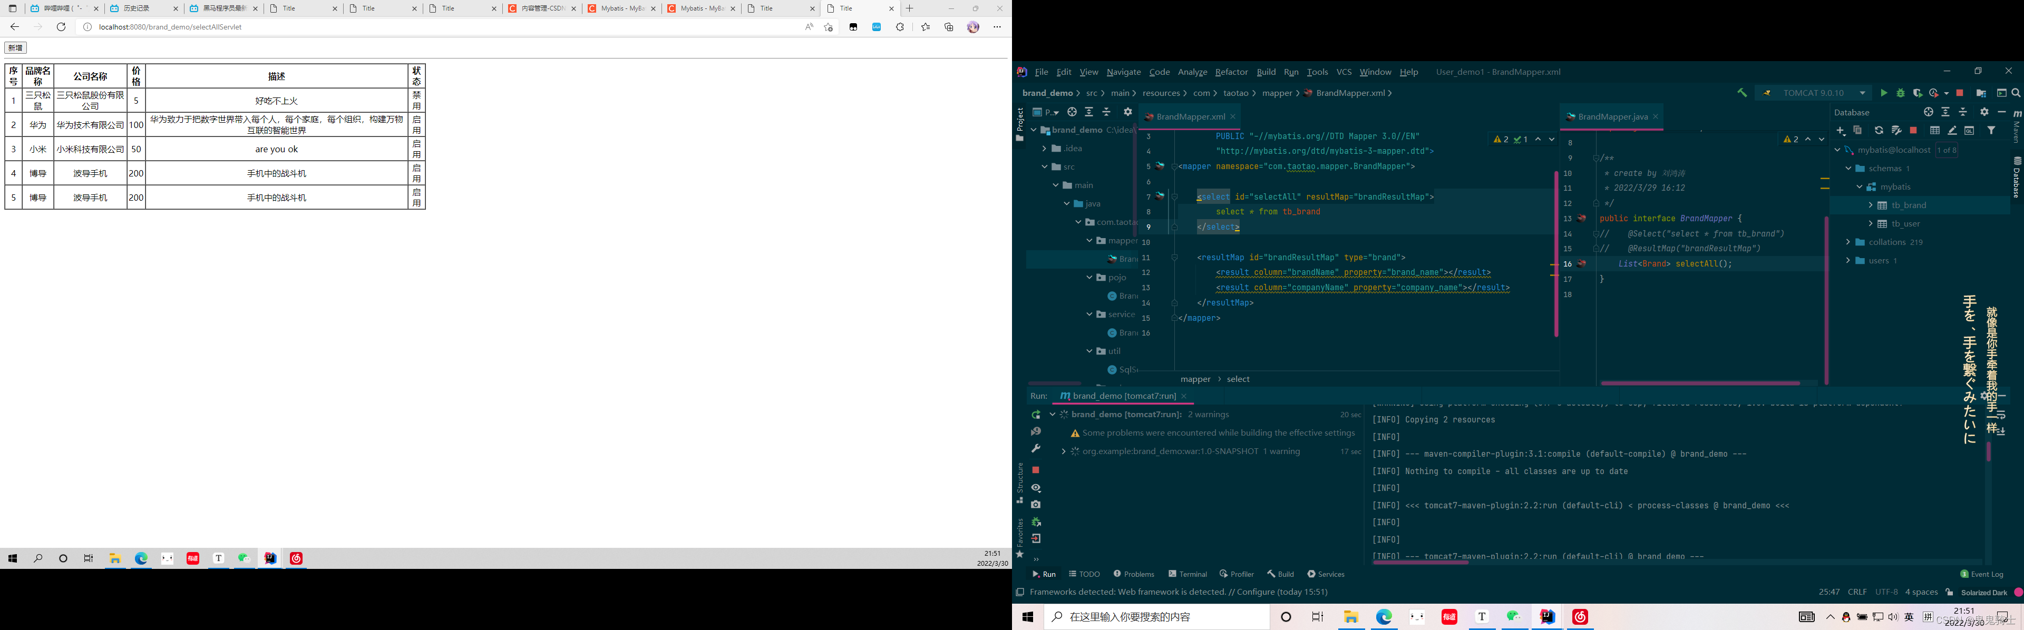
Task: Open the Terminal tool window tab
Action: 1187,574
